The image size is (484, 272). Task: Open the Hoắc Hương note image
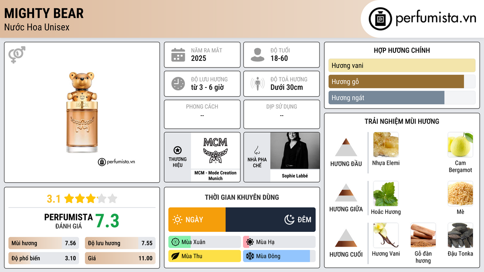(386, 194)
